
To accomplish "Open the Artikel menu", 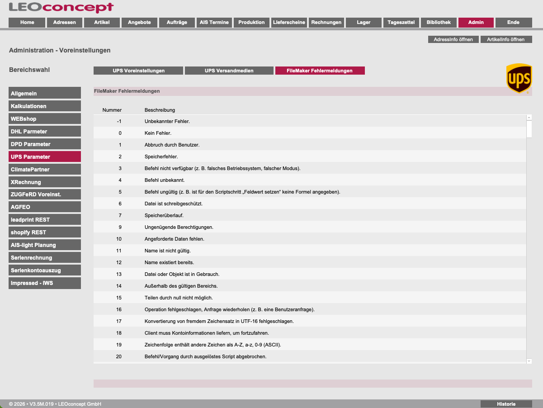I will [102, 22].
